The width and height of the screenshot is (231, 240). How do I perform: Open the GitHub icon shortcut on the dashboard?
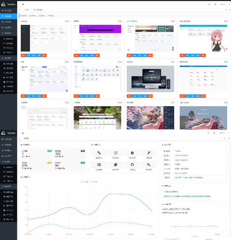point(132,165)
